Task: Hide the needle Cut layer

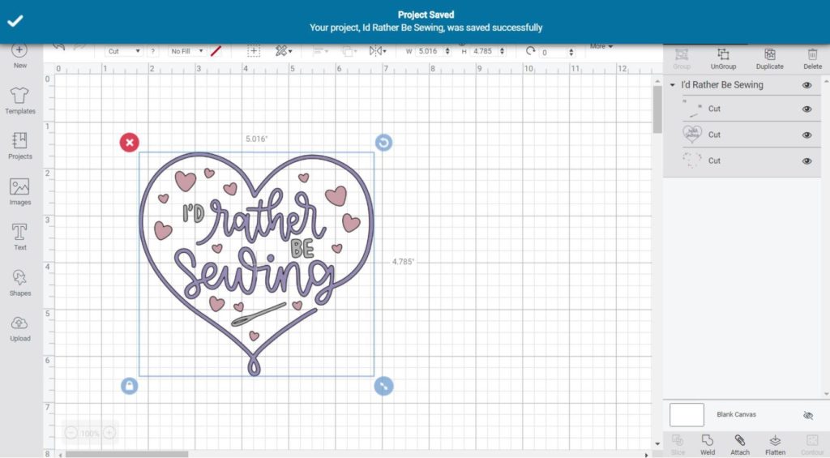Action: point(806,109)
